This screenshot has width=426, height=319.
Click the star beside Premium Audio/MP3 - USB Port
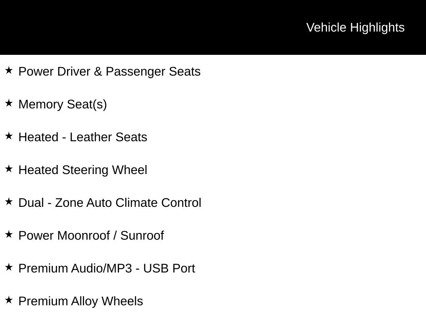9,267
